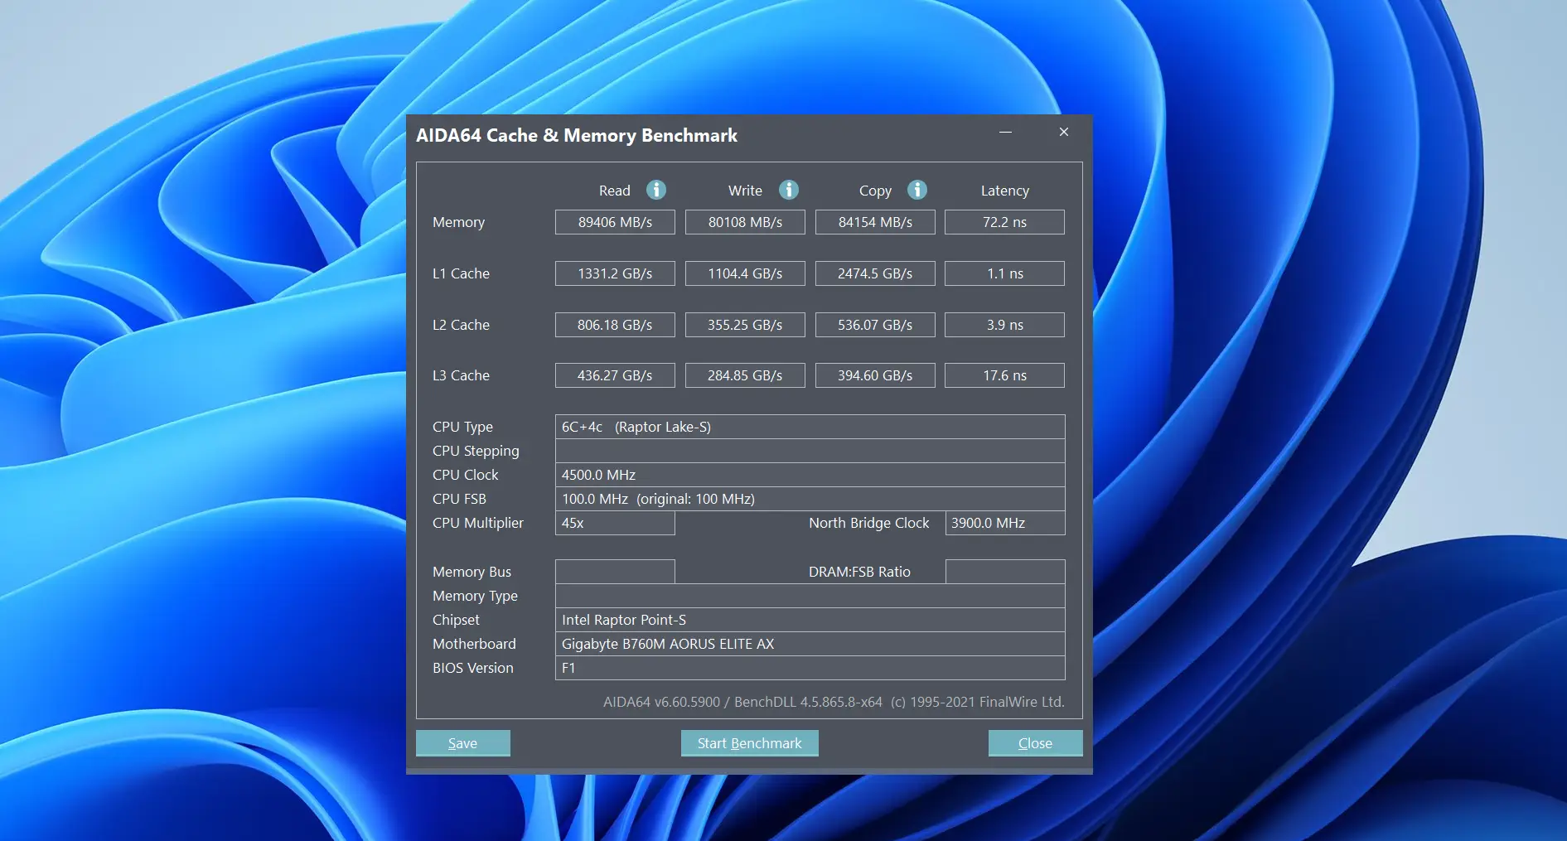Click L3 Cache Read value 436.27 GB/s
1567x841 pixels.
pos(615,375)
